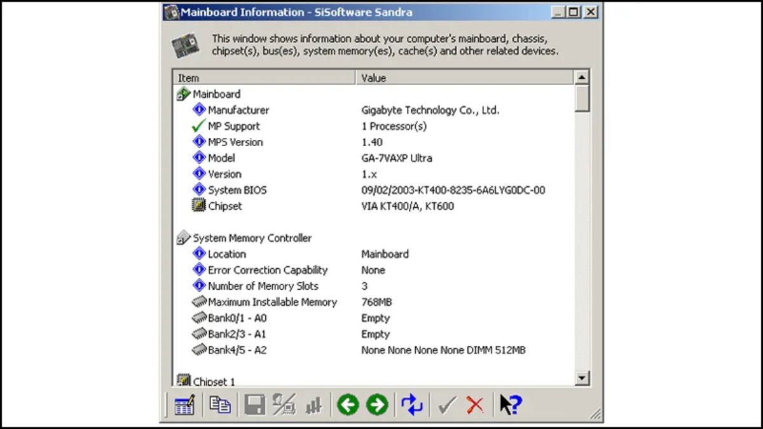Go back with the green left arrow
The height and width of the screenshot is (429, 763).
point(348,405)
